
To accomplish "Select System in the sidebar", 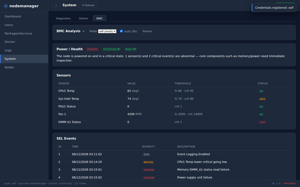I will click(x=24, y=59).
